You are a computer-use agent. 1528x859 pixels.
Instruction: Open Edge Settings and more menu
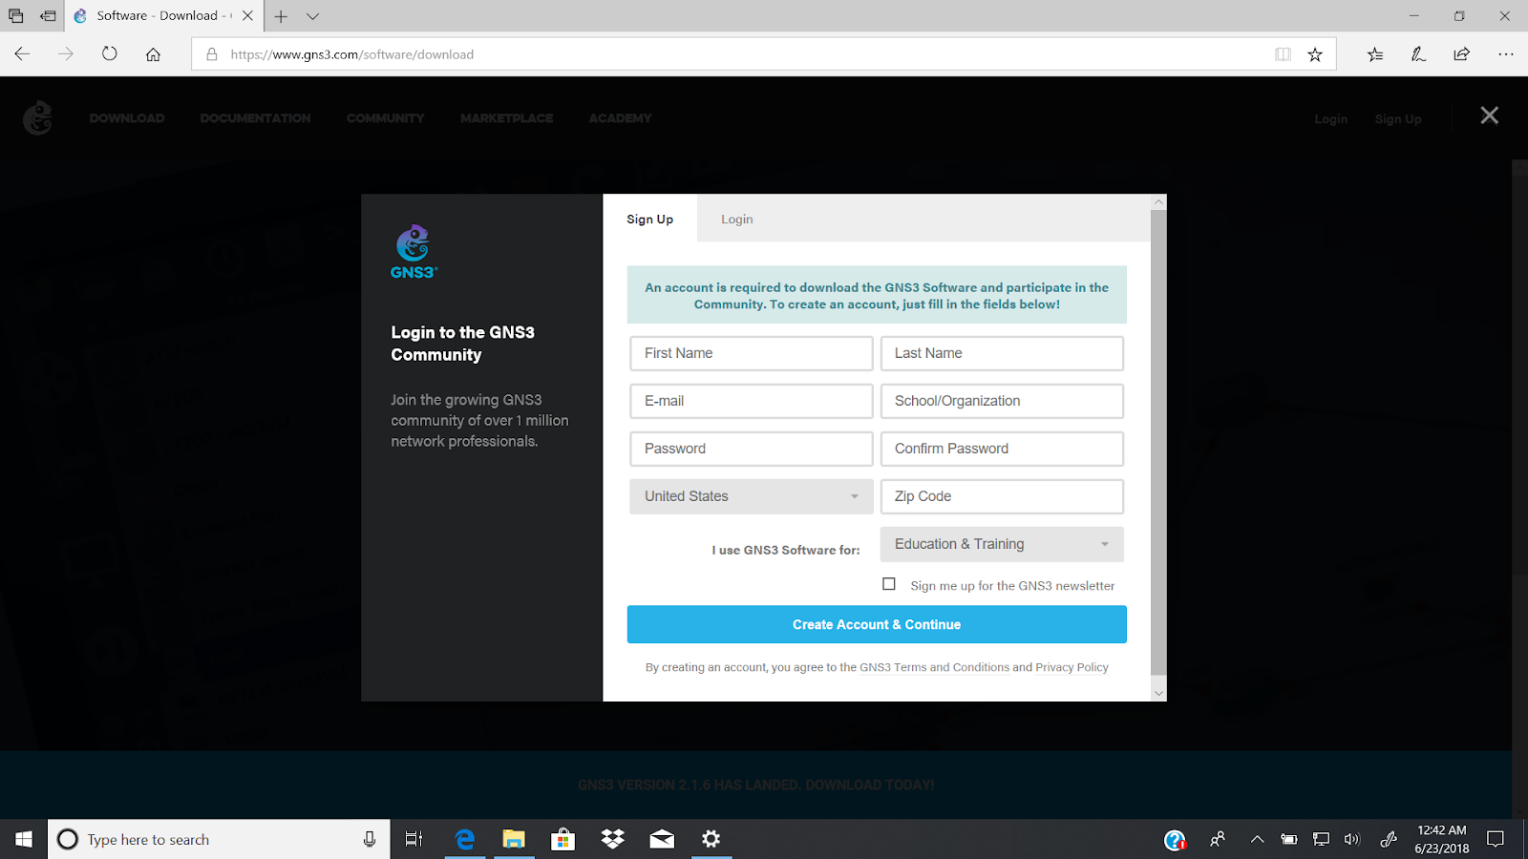1506,54
